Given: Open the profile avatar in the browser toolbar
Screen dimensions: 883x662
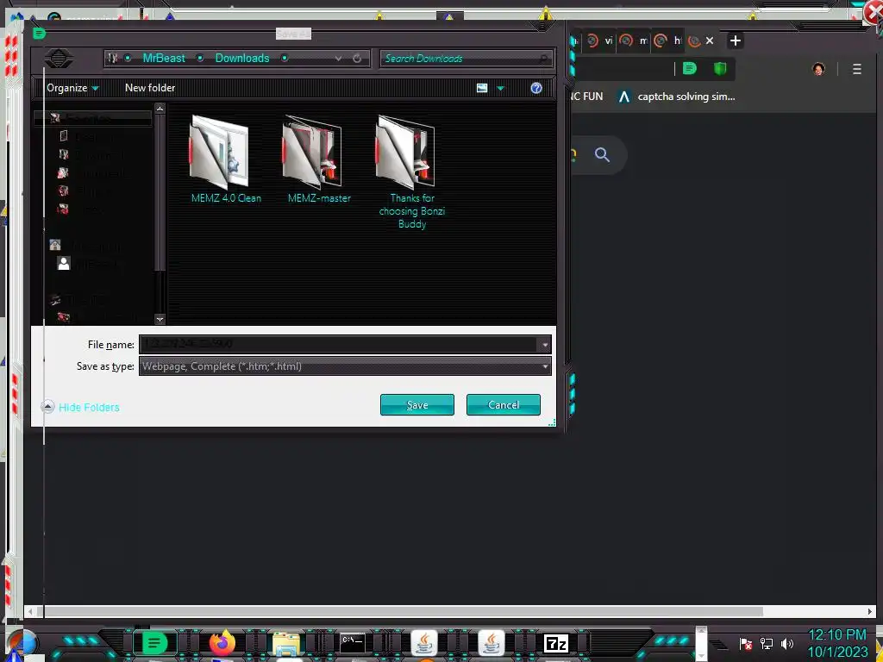Looking at the screenshot, I should (818, 69).
